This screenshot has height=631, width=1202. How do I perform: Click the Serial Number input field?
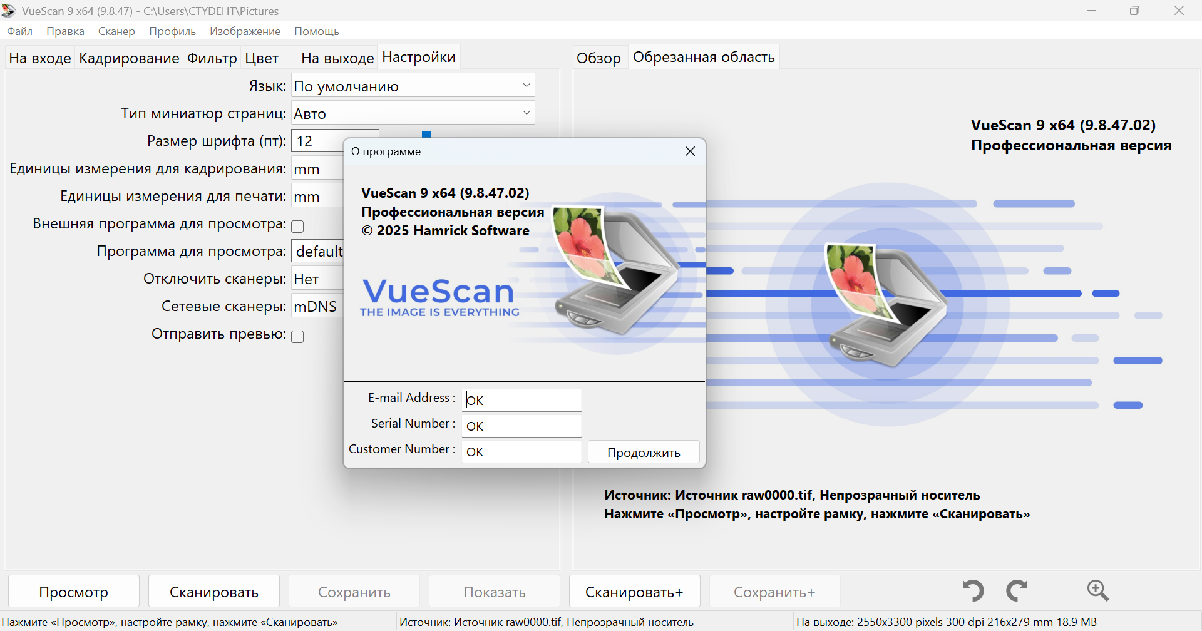click(521, 426)
